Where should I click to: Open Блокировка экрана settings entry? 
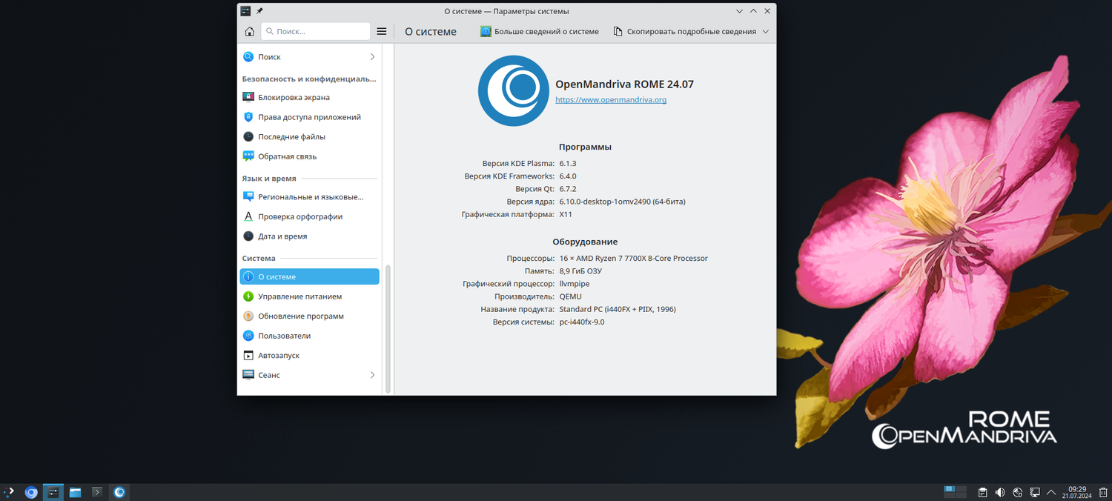[309, 97]
